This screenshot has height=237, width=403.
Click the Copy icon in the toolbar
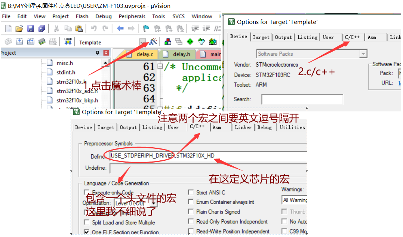68,28
